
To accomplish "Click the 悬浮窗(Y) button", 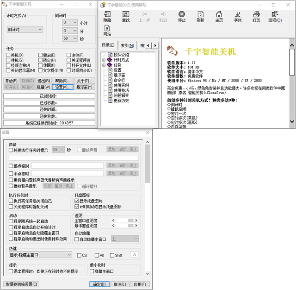I will pos(84,87).
